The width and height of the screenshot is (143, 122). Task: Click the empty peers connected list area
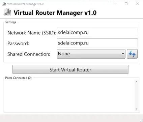(69, 95)
